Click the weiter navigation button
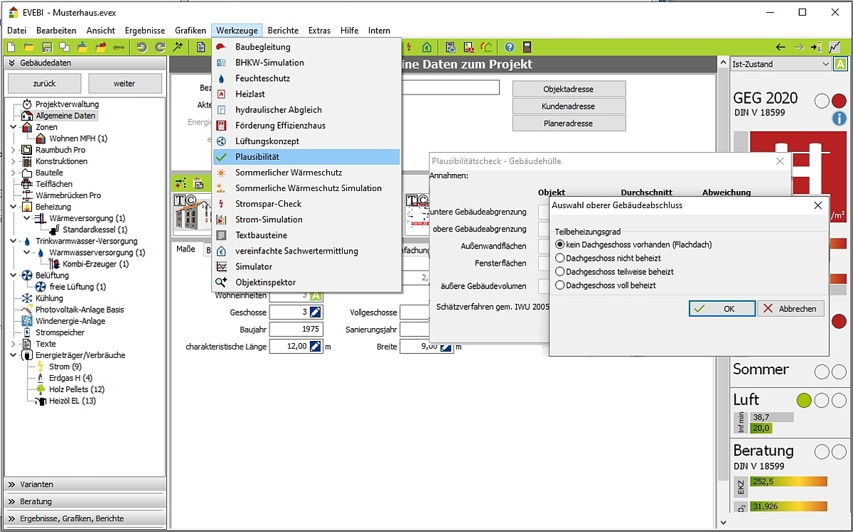The height and width of the screenshot is (532, 853). click(124, 83)
